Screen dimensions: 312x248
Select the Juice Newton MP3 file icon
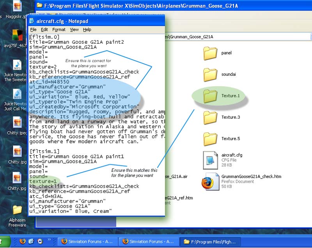(17, 65)
